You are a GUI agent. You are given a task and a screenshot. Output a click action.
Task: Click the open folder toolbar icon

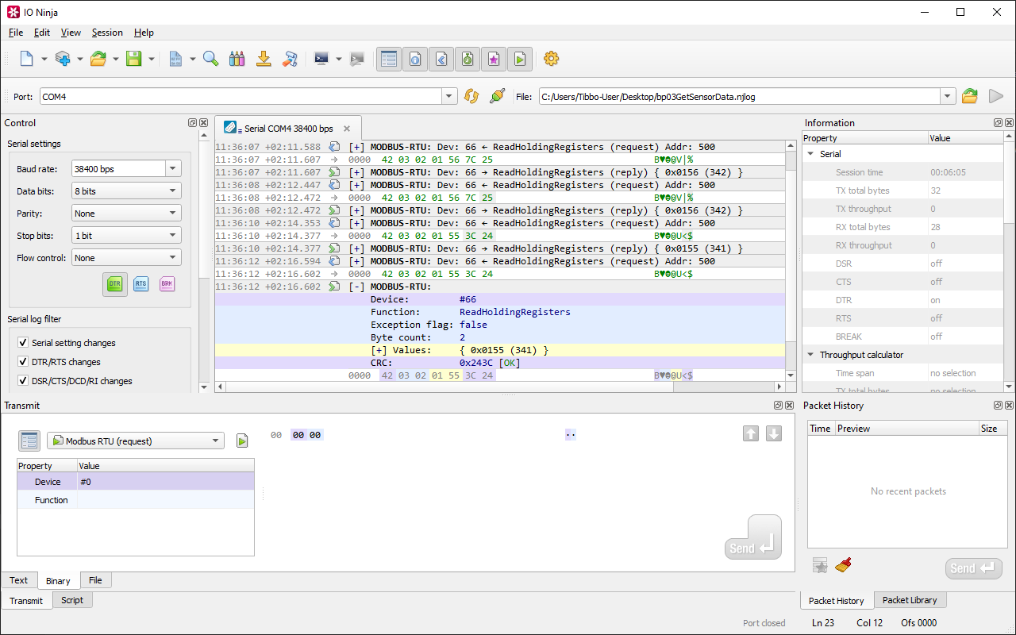[98, 59]
